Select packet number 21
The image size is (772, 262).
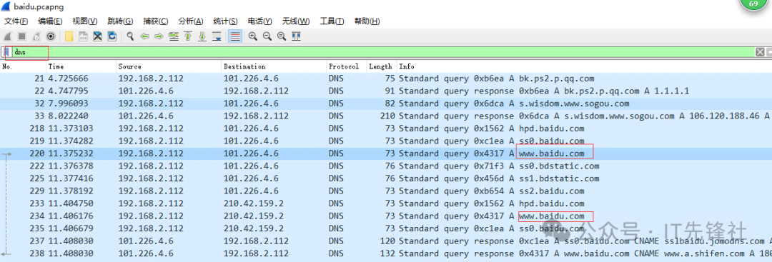pyautogui.click(x=386, y=79)
